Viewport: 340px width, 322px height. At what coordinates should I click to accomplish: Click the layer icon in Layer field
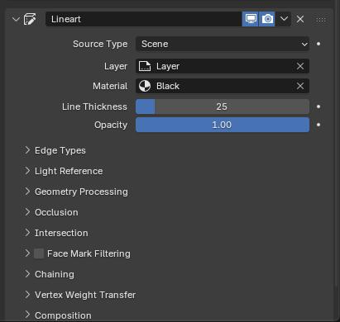pyautogui.click(x=145, y=66)
